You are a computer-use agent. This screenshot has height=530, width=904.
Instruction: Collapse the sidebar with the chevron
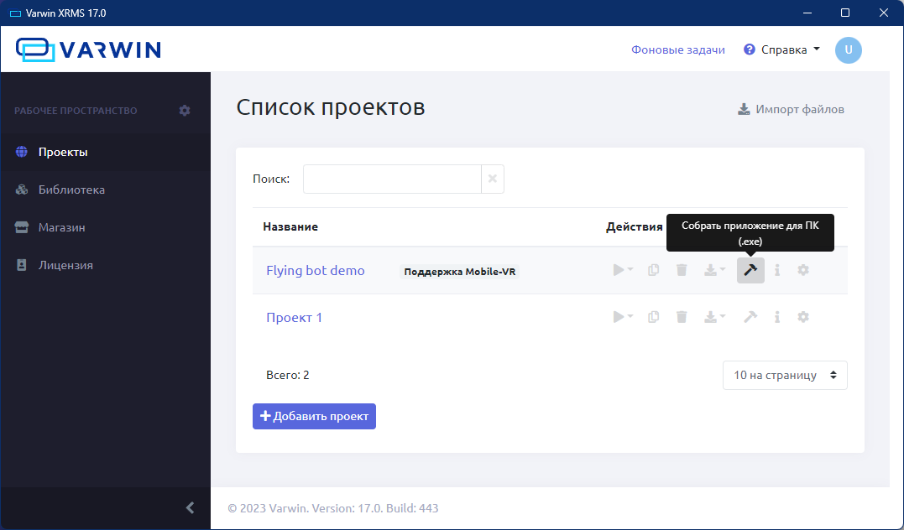[190, 507]
